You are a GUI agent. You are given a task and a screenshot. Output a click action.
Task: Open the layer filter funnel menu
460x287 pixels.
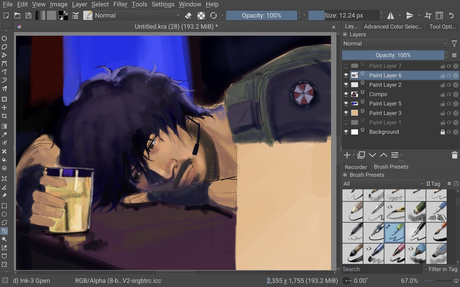454,44
